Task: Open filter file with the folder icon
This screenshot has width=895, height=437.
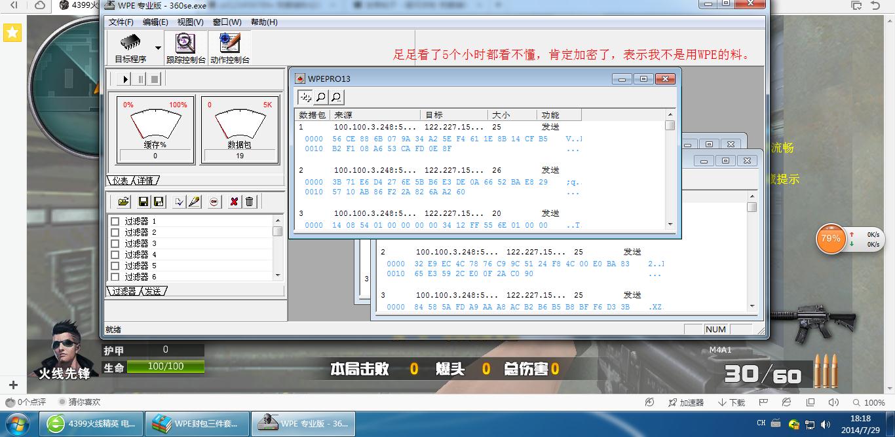Action: coord(124,201)
